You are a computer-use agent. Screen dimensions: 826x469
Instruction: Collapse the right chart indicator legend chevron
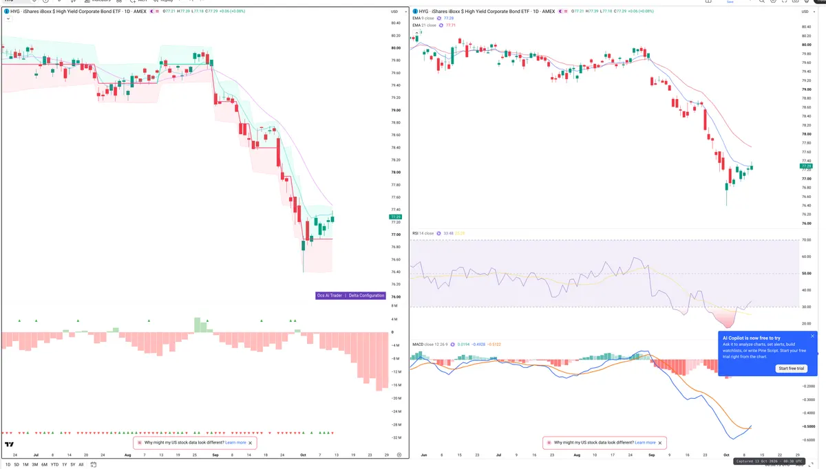(x=416, y=32)
